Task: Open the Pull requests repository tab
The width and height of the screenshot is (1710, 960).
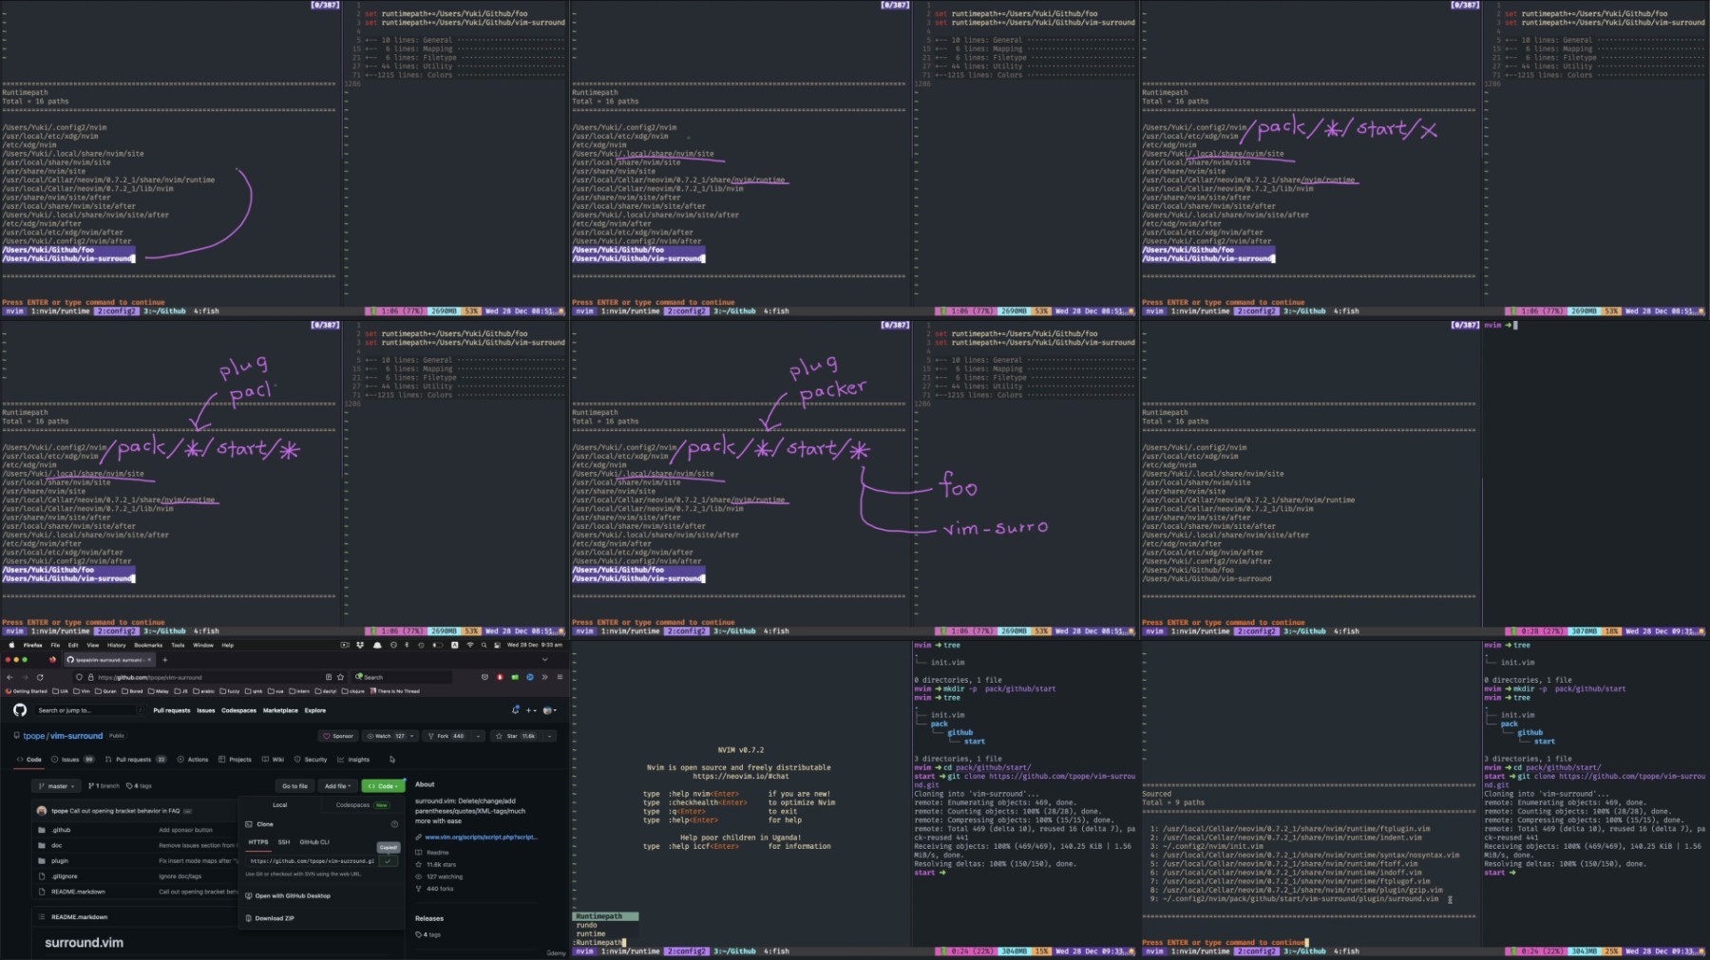Action: 134,760
